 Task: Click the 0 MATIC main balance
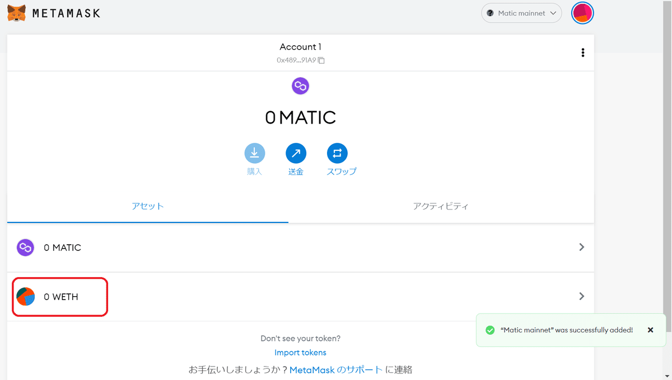[x=301, y=117]
